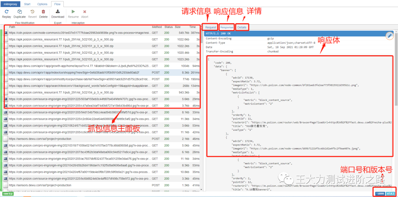Screen dimensions: 398x197
Task: Sort flows by the Size column
Action: [x=178, y=27]
